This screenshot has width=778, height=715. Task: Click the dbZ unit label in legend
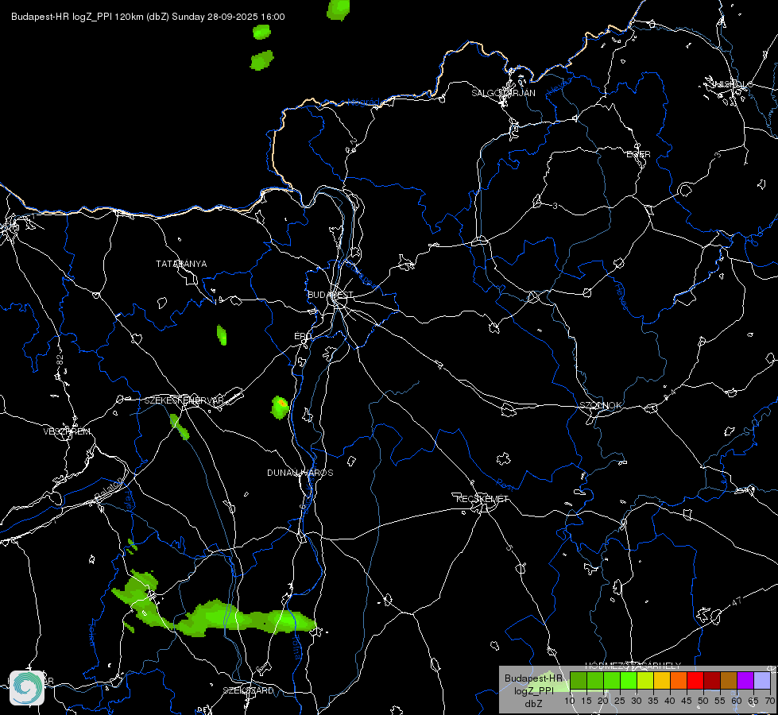(533, 704)
